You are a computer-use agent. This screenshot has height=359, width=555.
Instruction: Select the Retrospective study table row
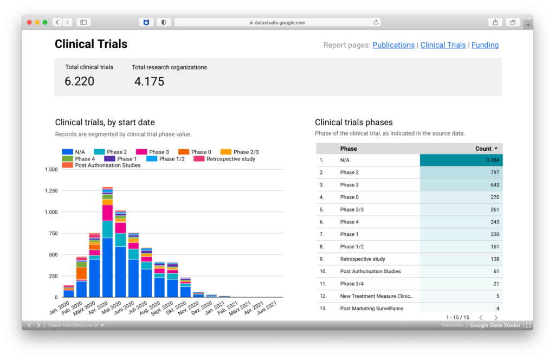409,259
